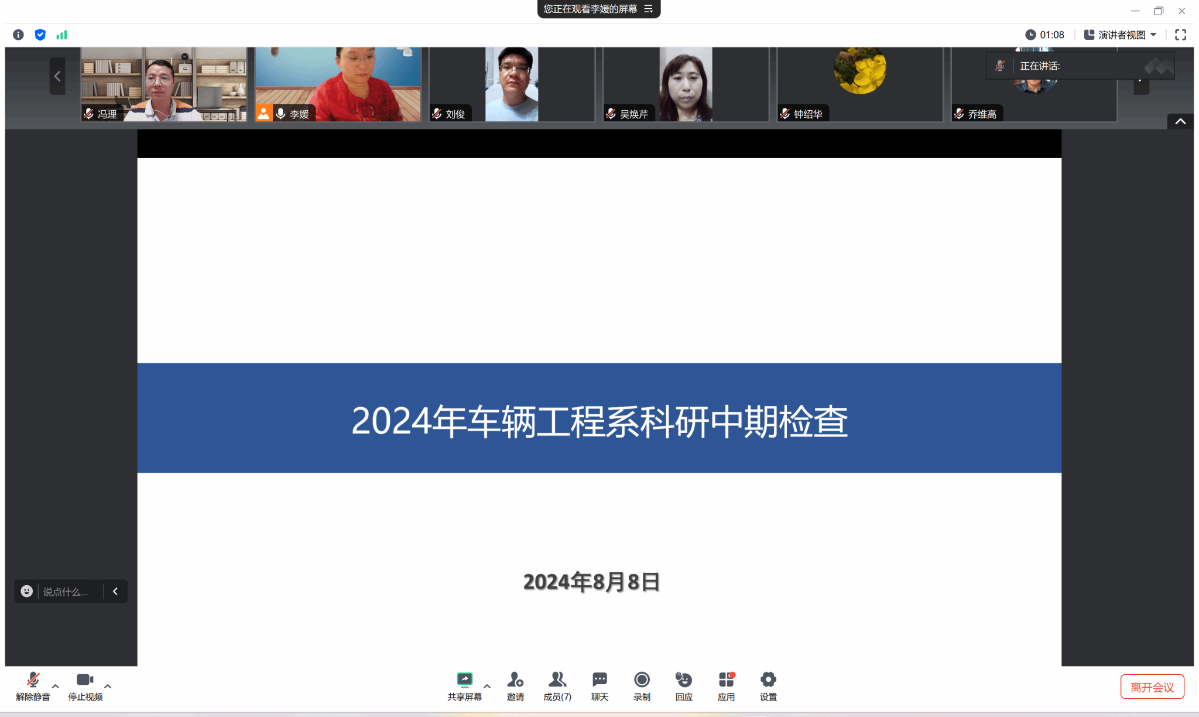Open the 演讲者视图 view dropdown
The height and width of the screenshot is (717, 1199).
click(x=1120, y=35)
